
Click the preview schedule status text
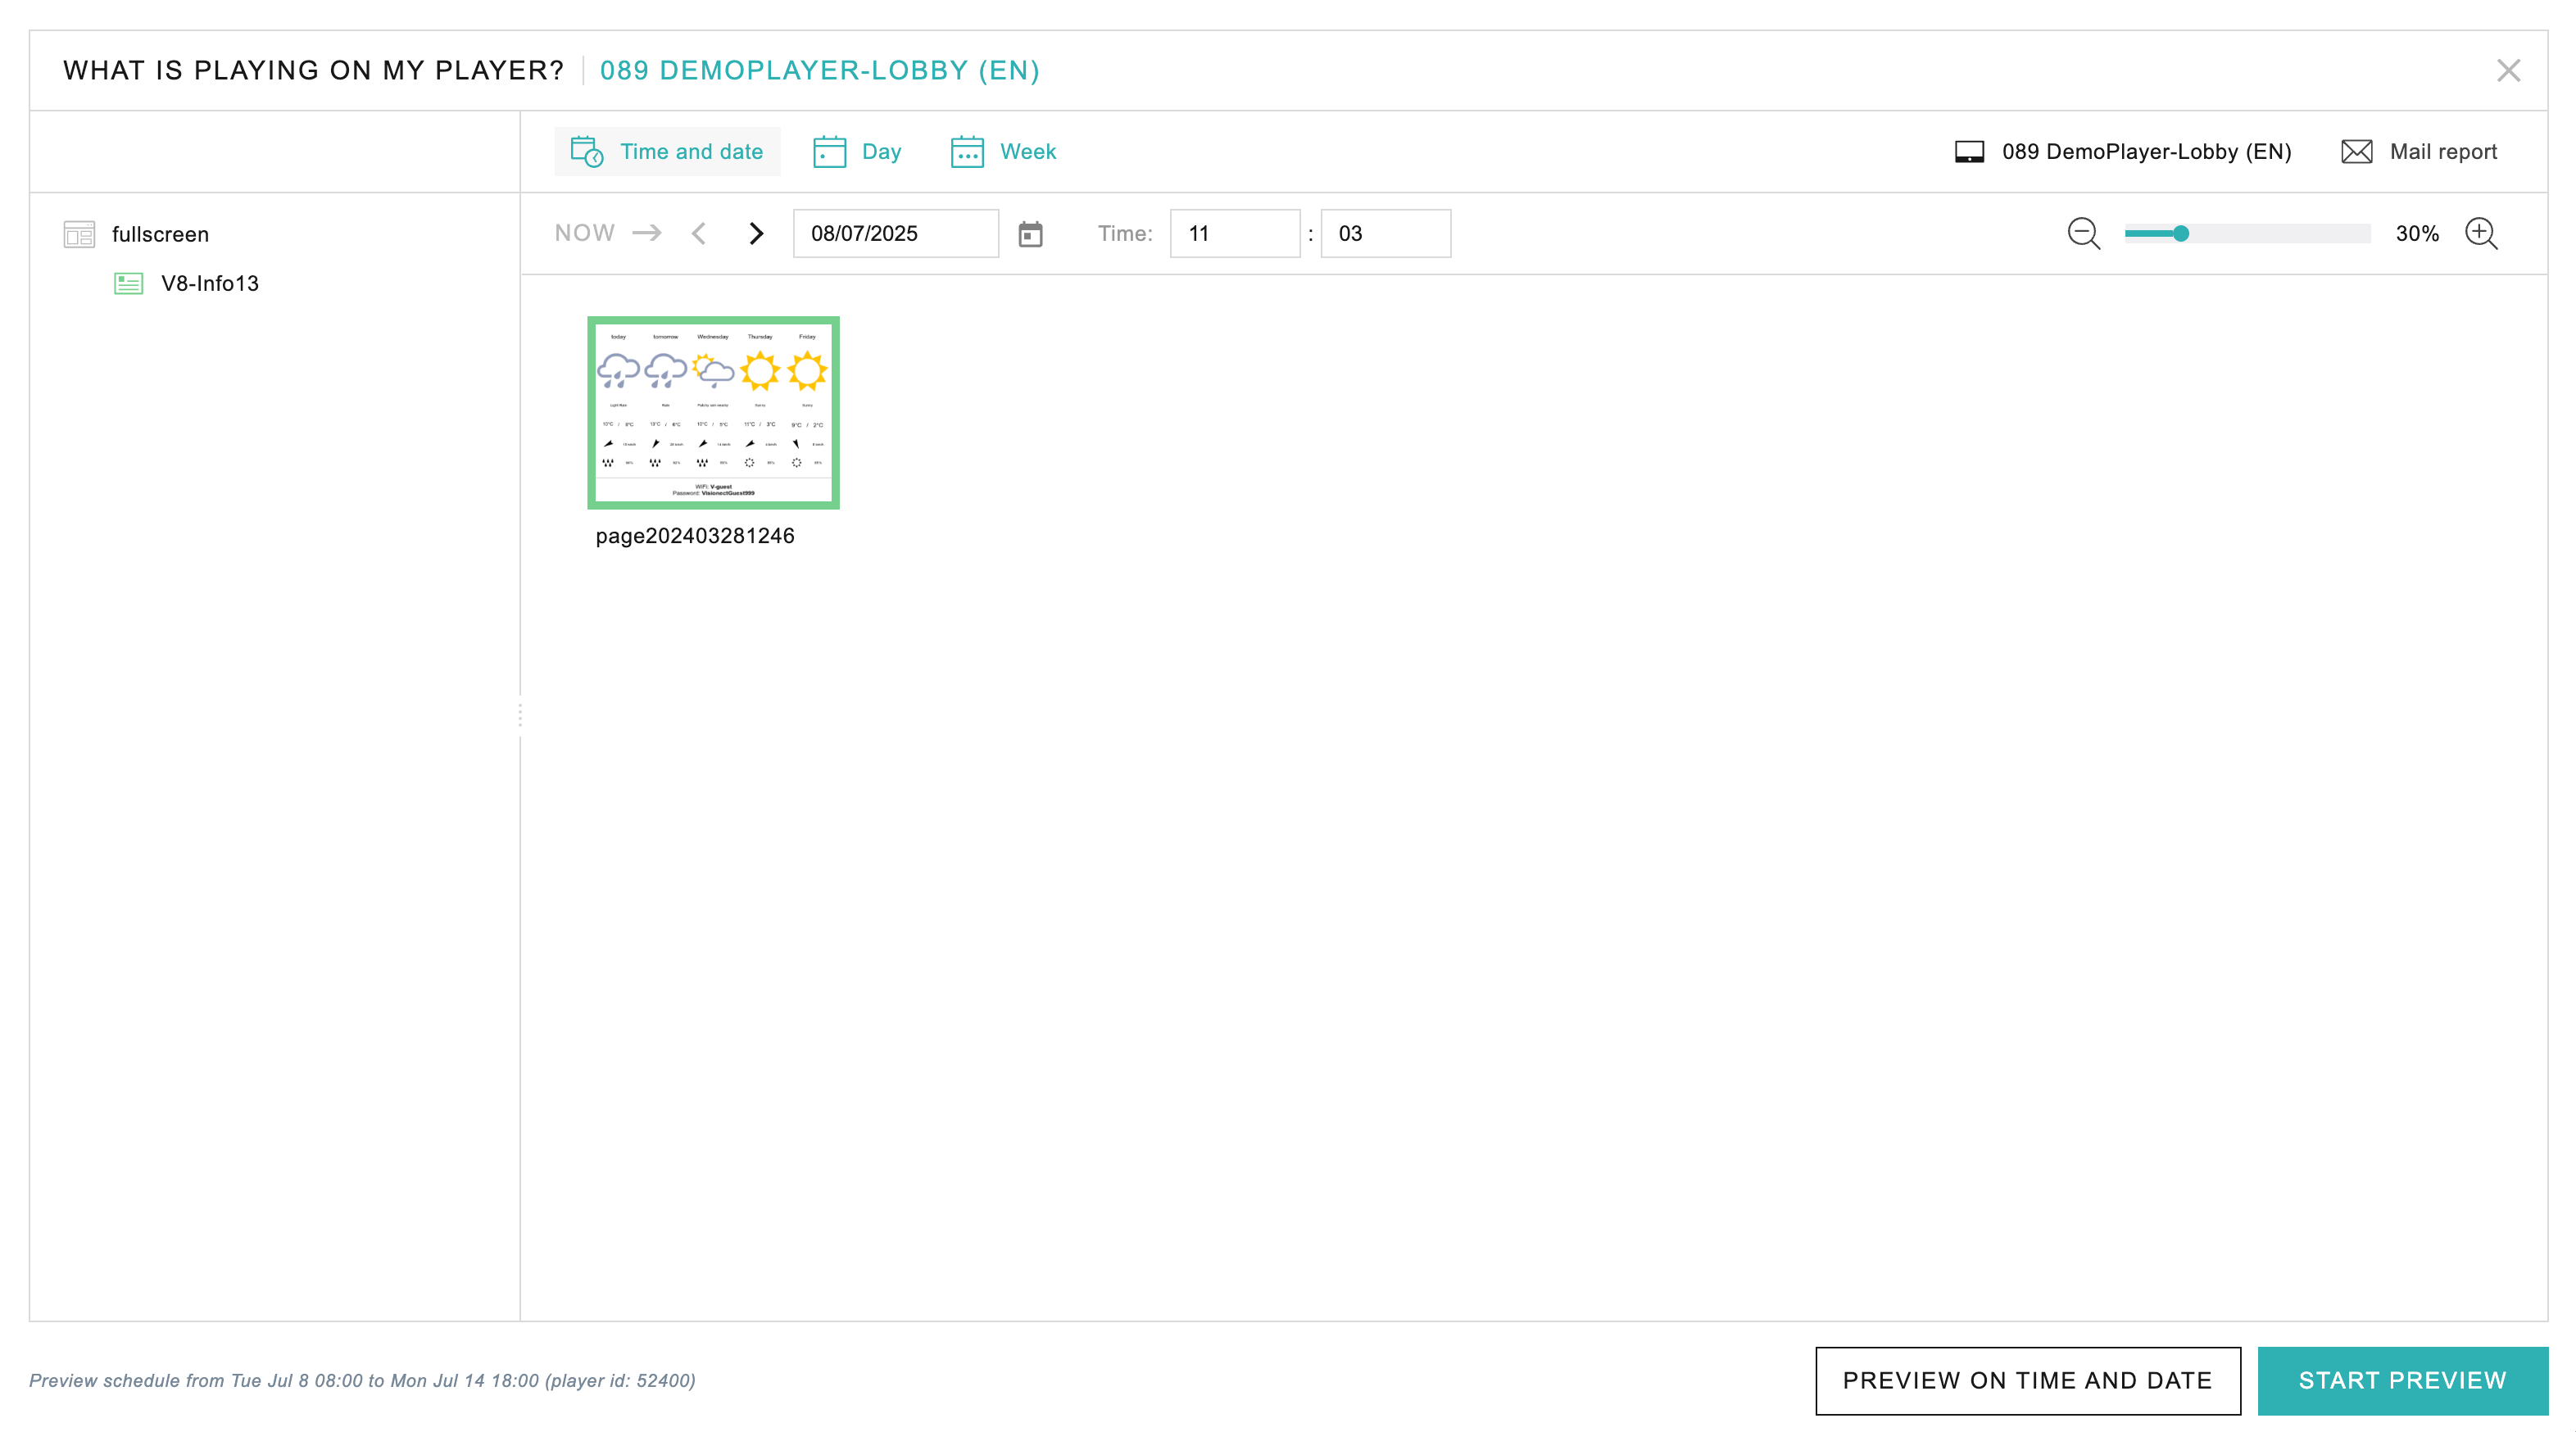[362, 1380]
